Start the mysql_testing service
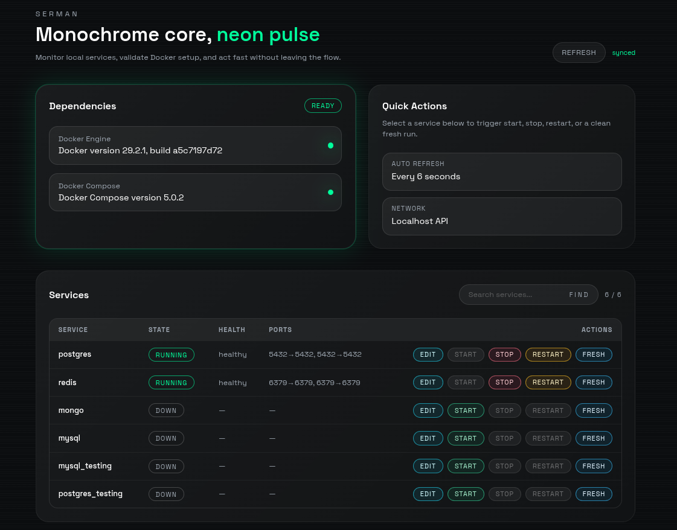 pyautogui.click(x=466, y=466)
